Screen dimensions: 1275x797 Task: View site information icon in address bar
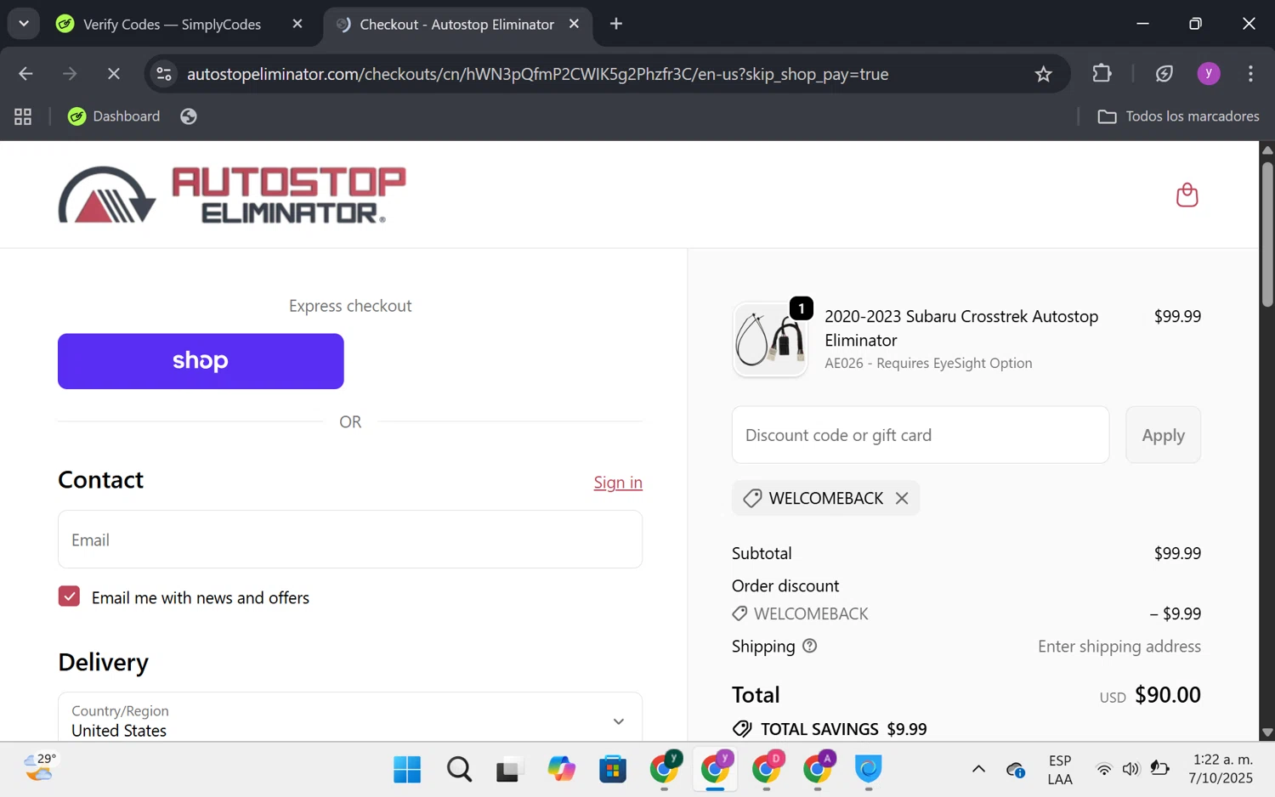click(164, 74)
